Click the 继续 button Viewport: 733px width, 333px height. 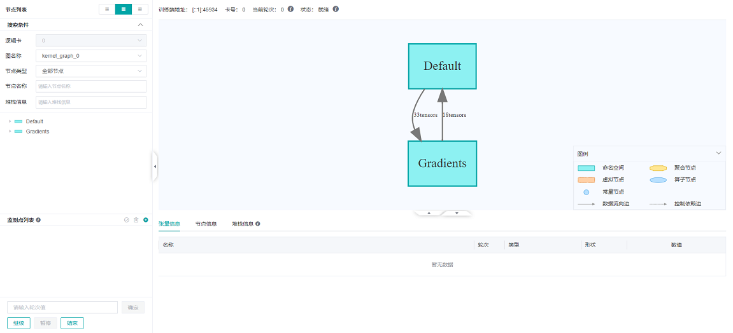(x=18, y=323)
